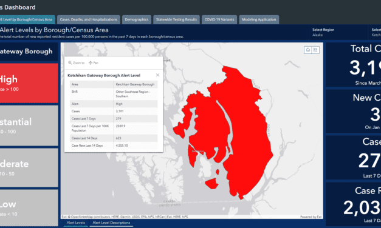Open the Select Region dropdown showing Alaska
The width and height of the screenshot is (381, 228).
338,33
